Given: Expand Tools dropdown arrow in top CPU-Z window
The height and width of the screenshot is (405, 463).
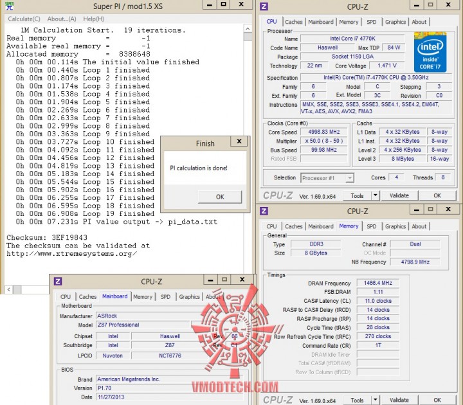Looking at the screenshot, I should (376, 195).
